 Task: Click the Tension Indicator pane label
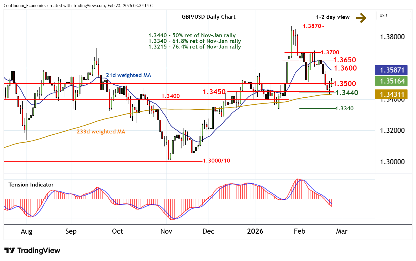click(31, 185)
